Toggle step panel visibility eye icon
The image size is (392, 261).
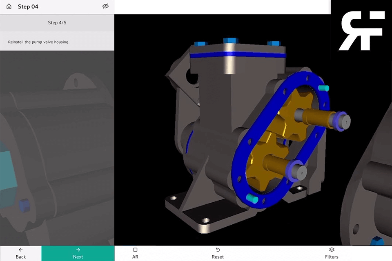105,6
